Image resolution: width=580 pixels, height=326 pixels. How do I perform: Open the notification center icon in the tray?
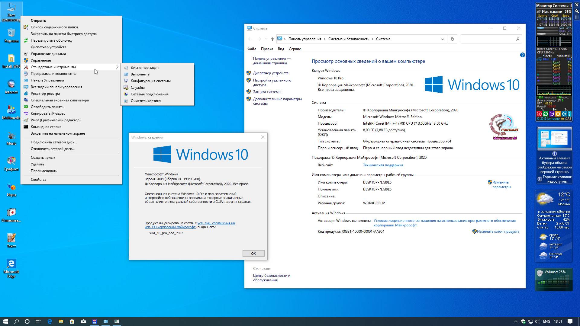[570, 321]
